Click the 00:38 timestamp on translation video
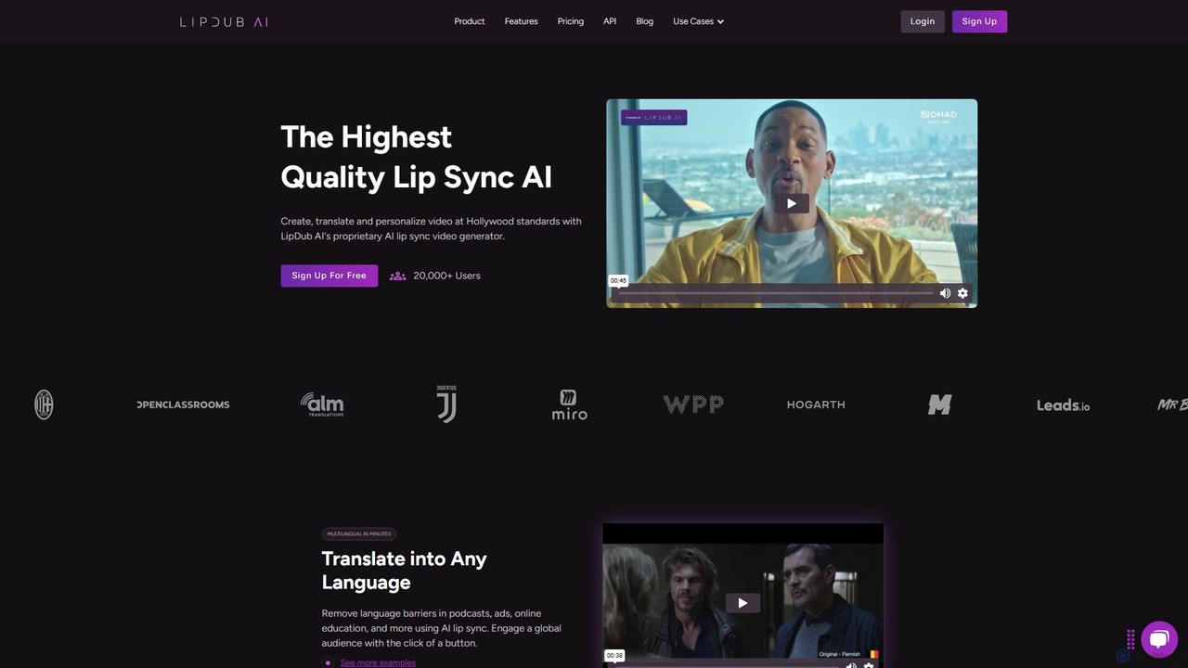The width and height of the screenshot is (1188, 668). pyautogui.click(x=614, y=655)
